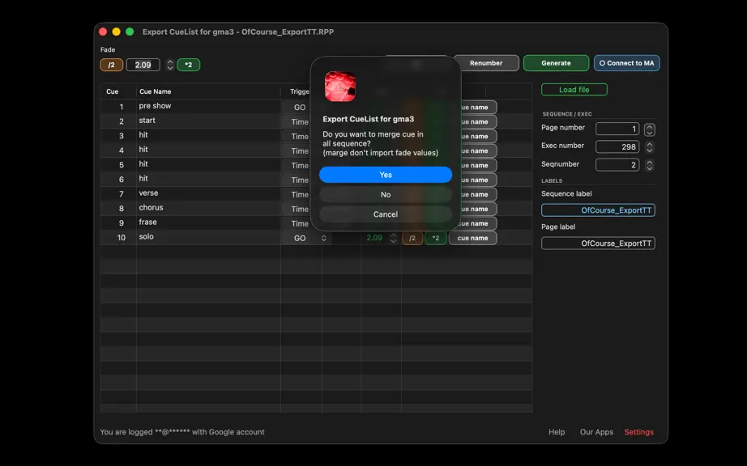Confirm merge by clicking Yes
This screenshot has height=466, width=747.
[x=386, y=175]
